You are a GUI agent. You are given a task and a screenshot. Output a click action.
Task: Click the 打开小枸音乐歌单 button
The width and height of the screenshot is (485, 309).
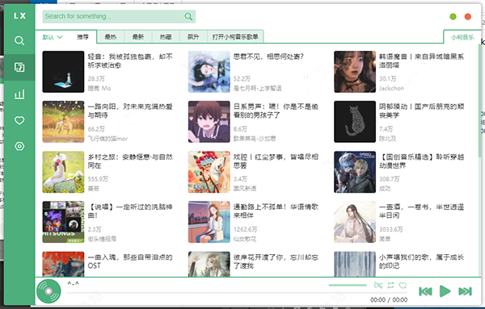tap(235, 37)
